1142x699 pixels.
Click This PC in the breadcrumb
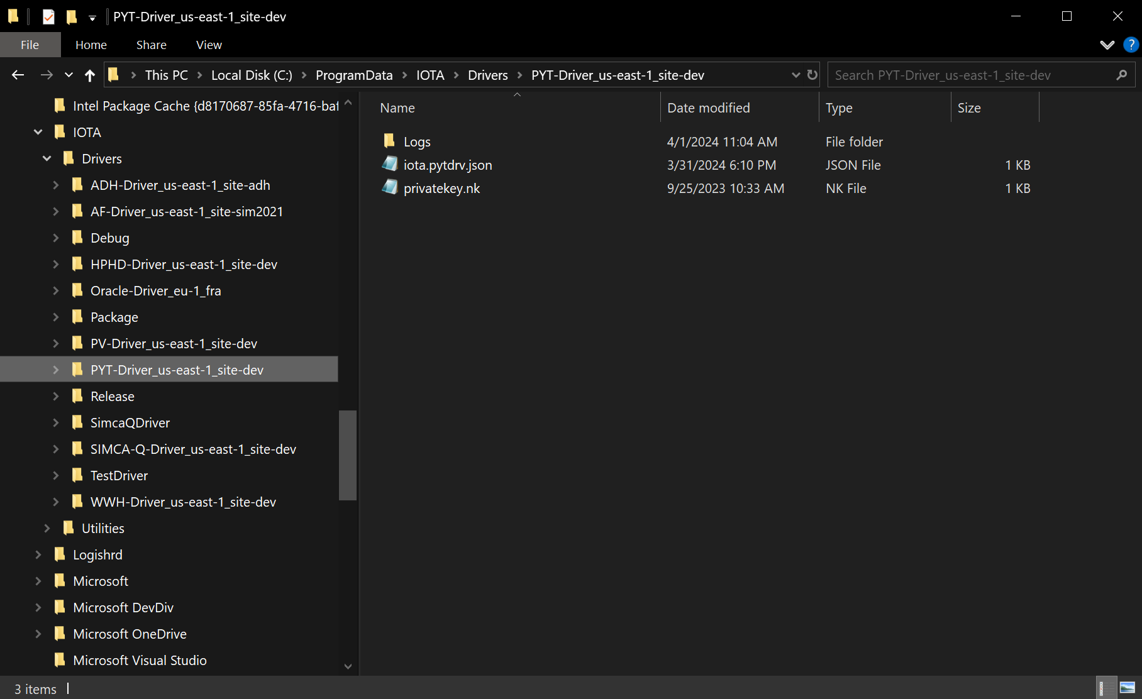click(x=167, y=75)
